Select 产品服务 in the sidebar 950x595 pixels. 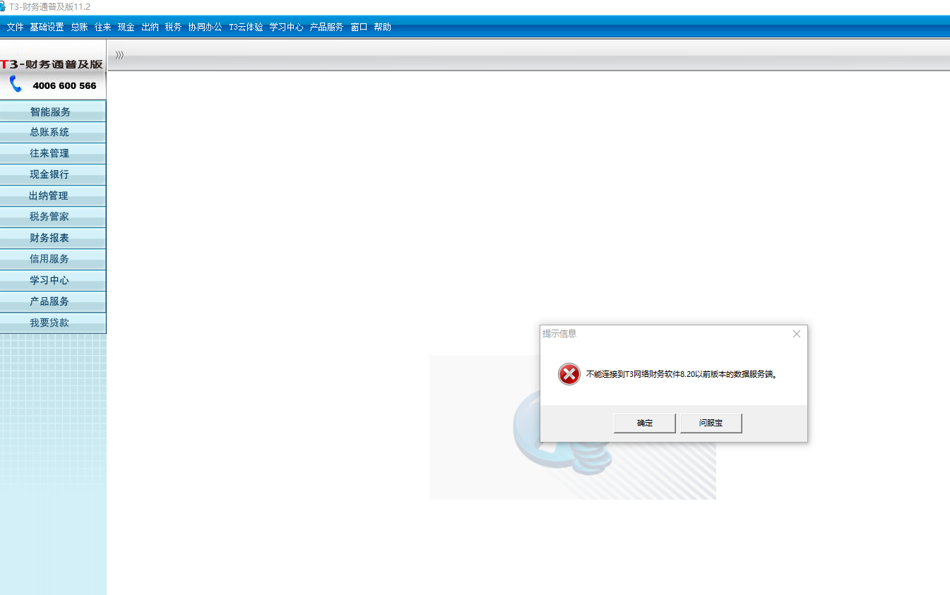coord(53,301)
